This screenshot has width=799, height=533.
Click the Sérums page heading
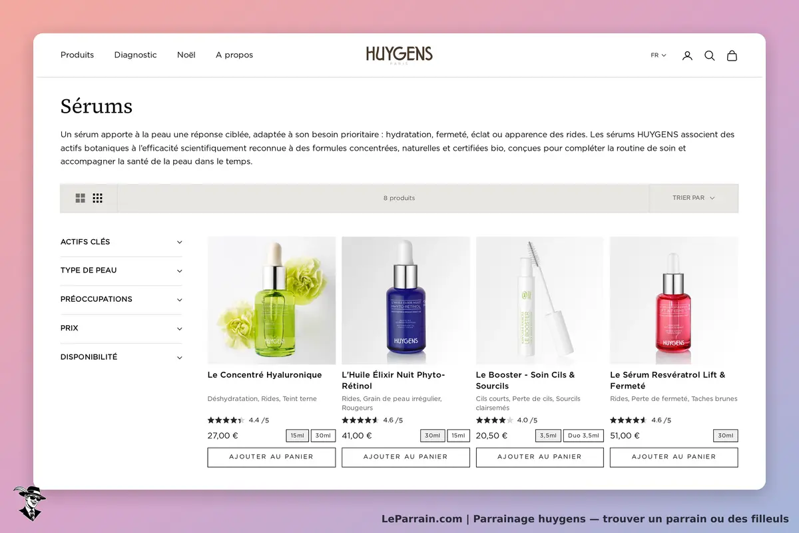point(97,106)
